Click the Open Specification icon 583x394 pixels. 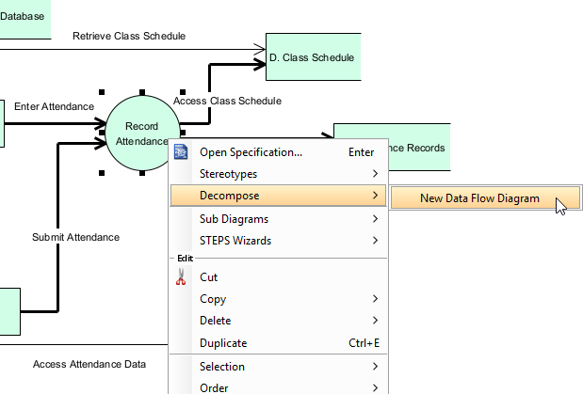point(181,152)
